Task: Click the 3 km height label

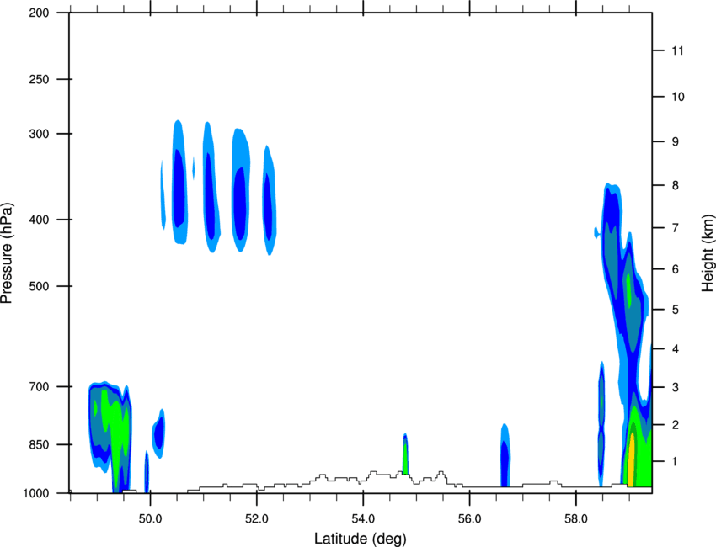Action: (x=676, y=387)
